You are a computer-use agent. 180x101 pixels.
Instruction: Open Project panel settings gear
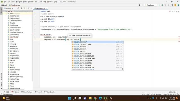28,8
